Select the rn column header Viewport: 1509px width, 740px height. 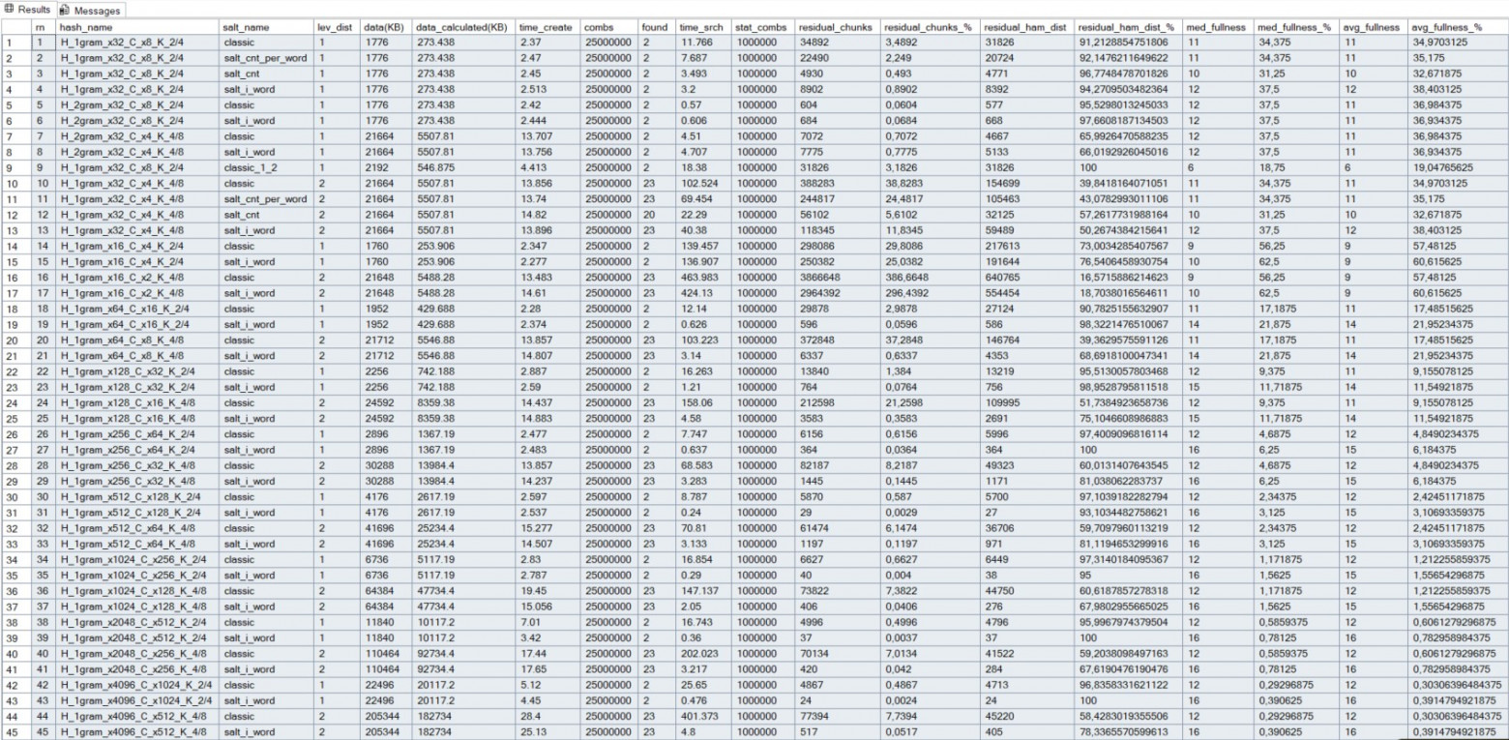(x=40, y=27)
